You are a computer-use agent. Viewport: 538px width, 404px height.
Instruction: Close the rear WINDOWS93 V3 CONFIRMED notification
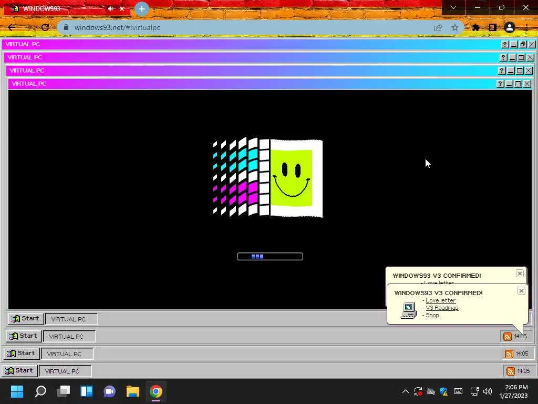tap(520, 274)
